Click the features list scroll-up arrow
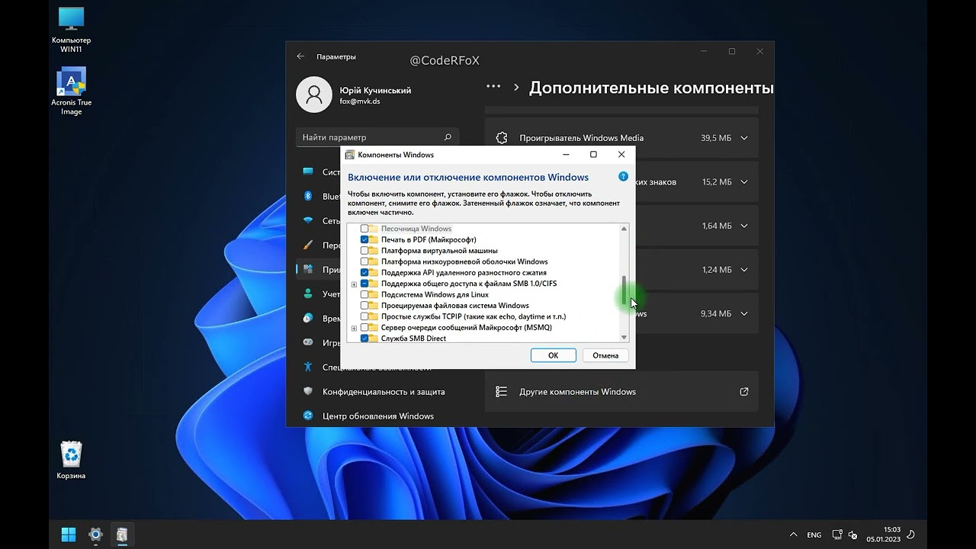Viewport: 976px width, 549px height. pos(624,229)
